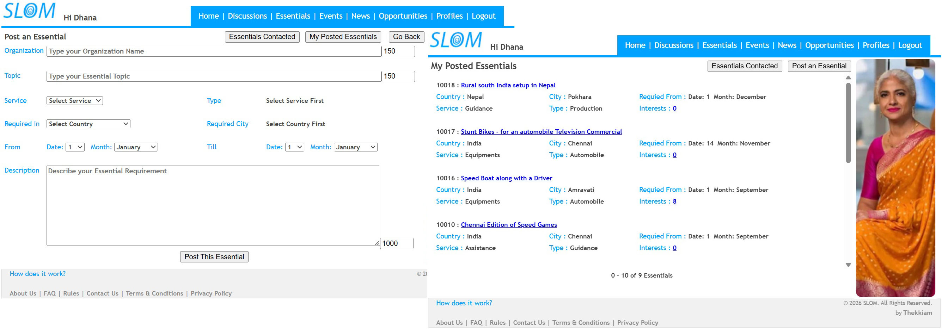Open the Select Service dropdown

[x=75, y=100]
